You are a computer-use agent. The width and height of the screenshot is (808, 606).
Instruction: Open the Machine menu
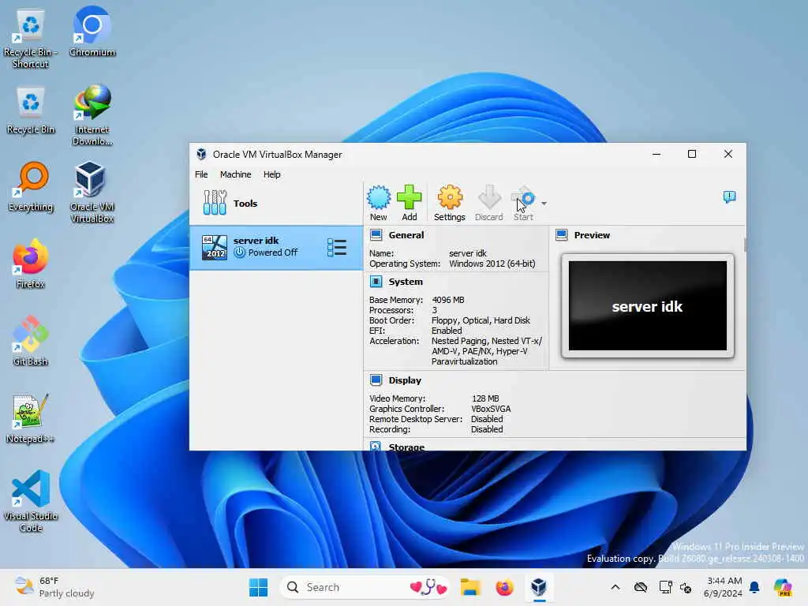pyautogui.click(x=235, y=174)
